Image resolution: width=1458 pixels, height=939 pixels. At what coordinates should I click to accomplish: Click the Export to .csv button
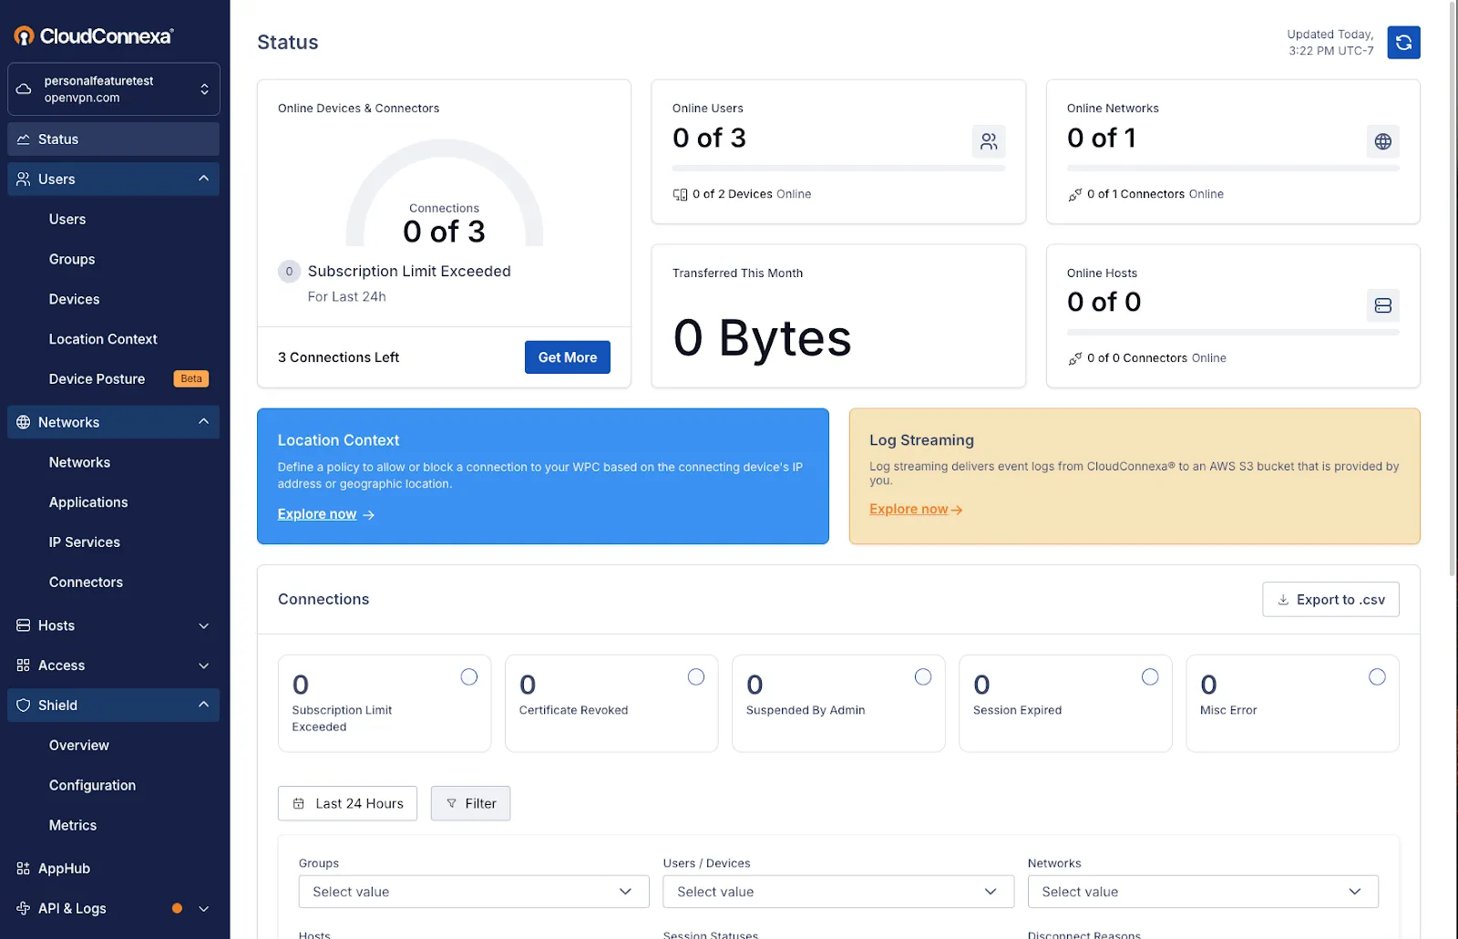[1330, 599]
